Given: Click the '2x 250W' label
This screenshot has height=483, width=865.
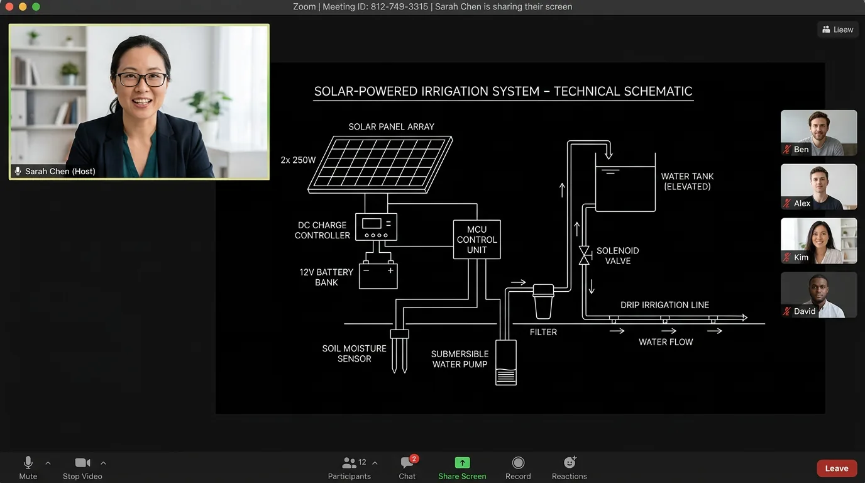Looking at the screenshot, I should (298, 160).
